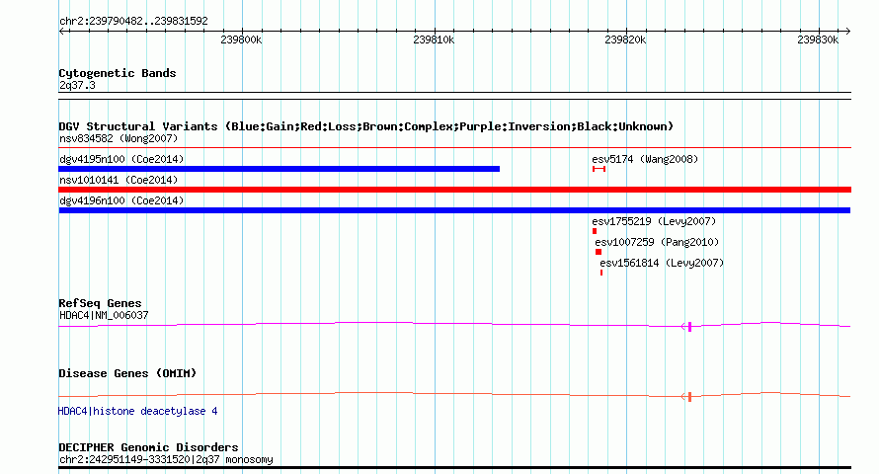Click the thick red nsv1010141 loss bar

click(454, 190)
